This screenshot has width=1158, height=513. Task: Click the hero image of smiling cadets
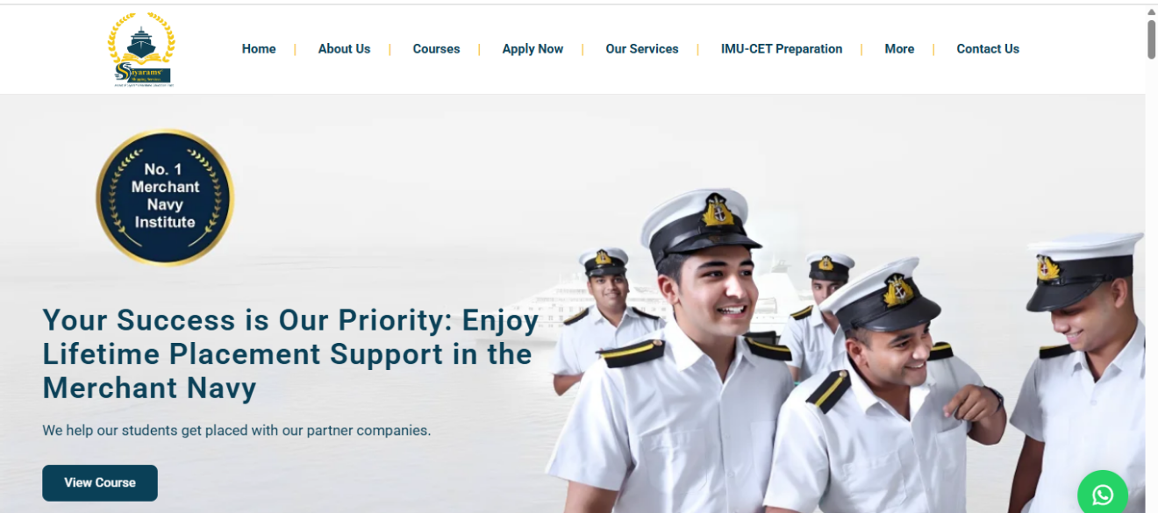pyautogui.click(x=847, y=351)
